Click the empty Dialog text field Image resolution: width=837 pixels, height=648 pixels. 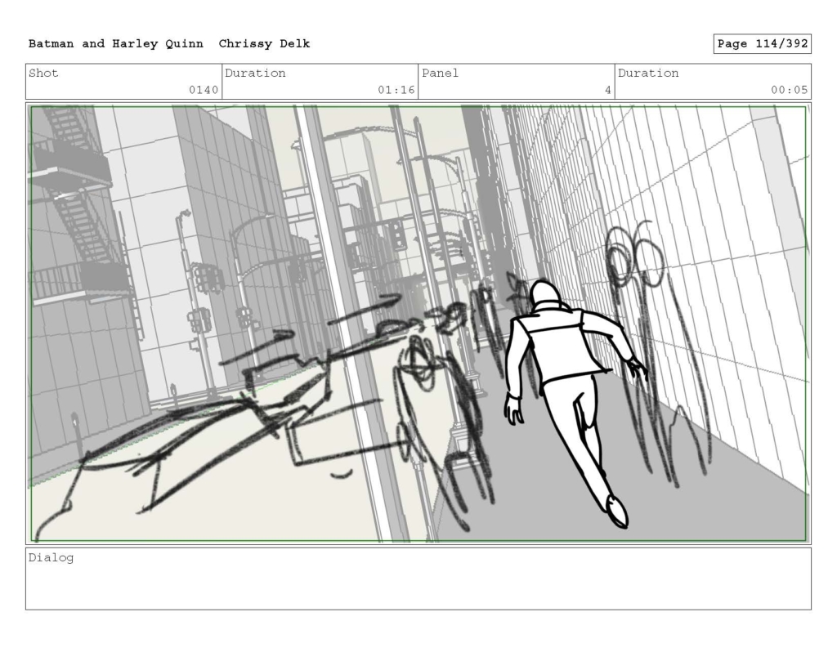pos(418,579)
